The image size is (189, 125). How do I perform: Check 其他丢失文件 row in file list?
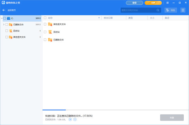click(45, 24)
